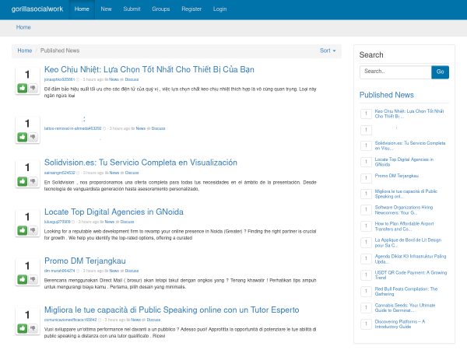Open Migliora le tue capacità article title
This screenshot has width=467, height=350.
tap(171, 310)
